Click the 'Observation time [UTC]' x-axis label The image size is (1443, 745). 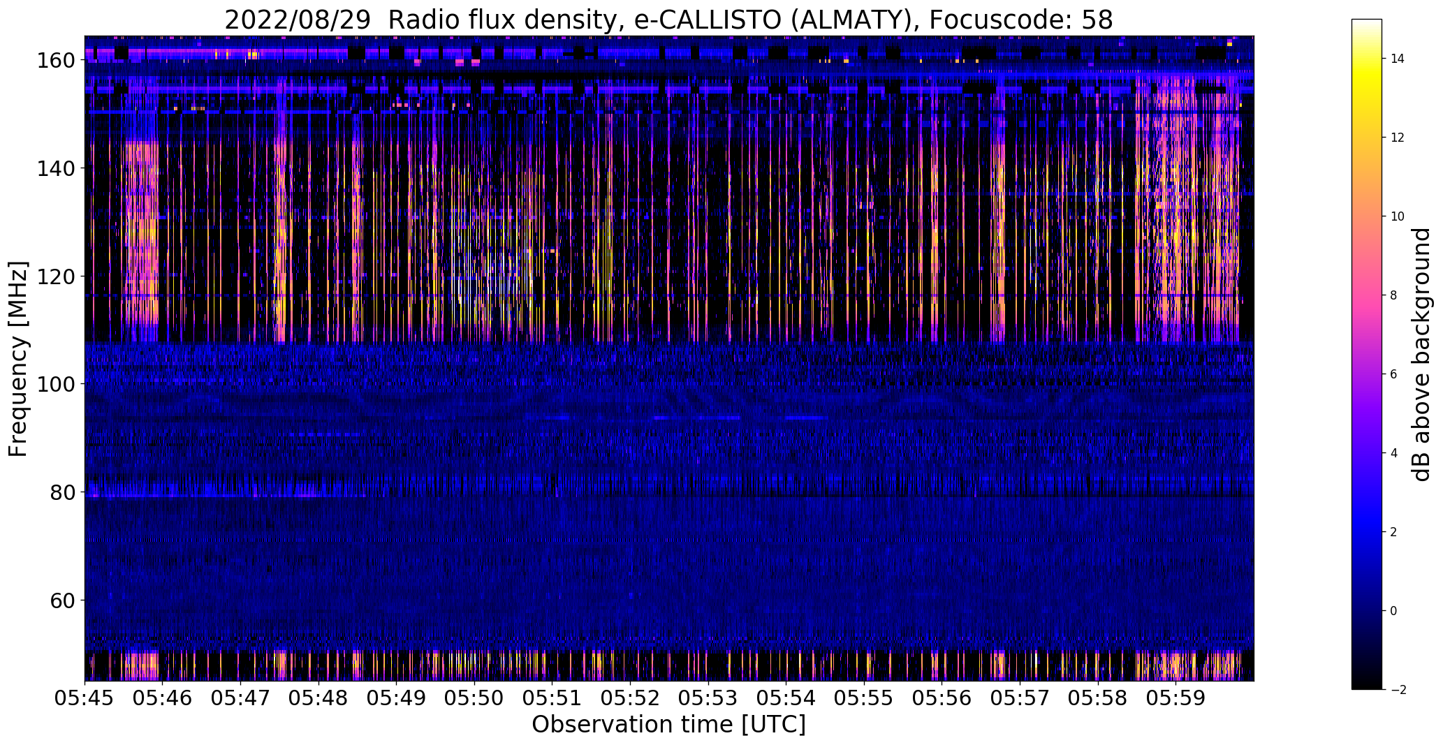(x=668, y=724)
